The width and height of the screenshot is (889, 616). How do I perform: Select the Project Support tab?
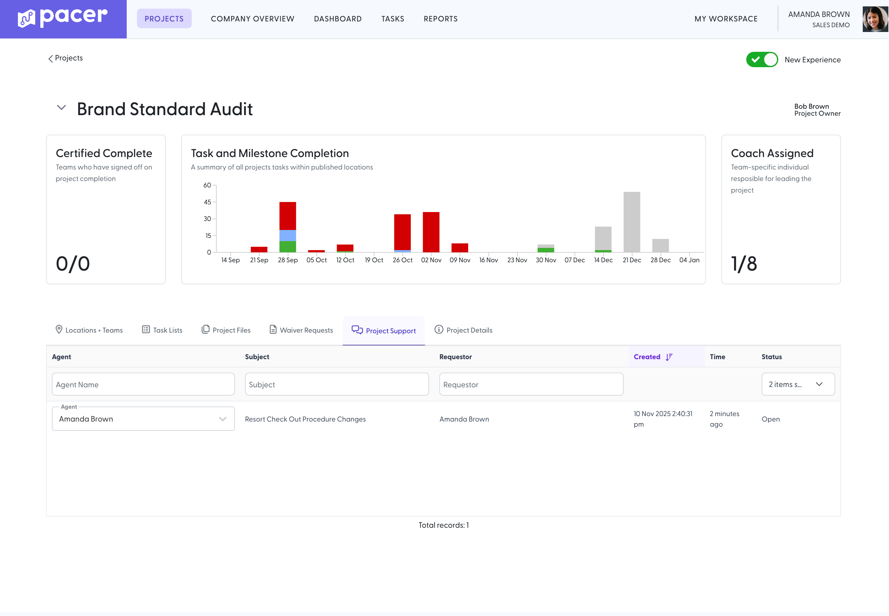(384, 331)
